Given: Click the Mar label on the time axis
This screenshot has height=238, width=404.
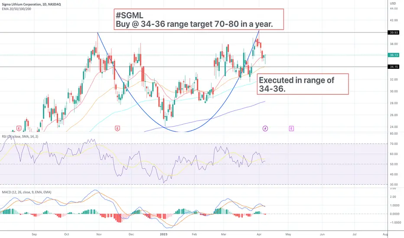Looking at the screenshot, I should click(224, 235).
